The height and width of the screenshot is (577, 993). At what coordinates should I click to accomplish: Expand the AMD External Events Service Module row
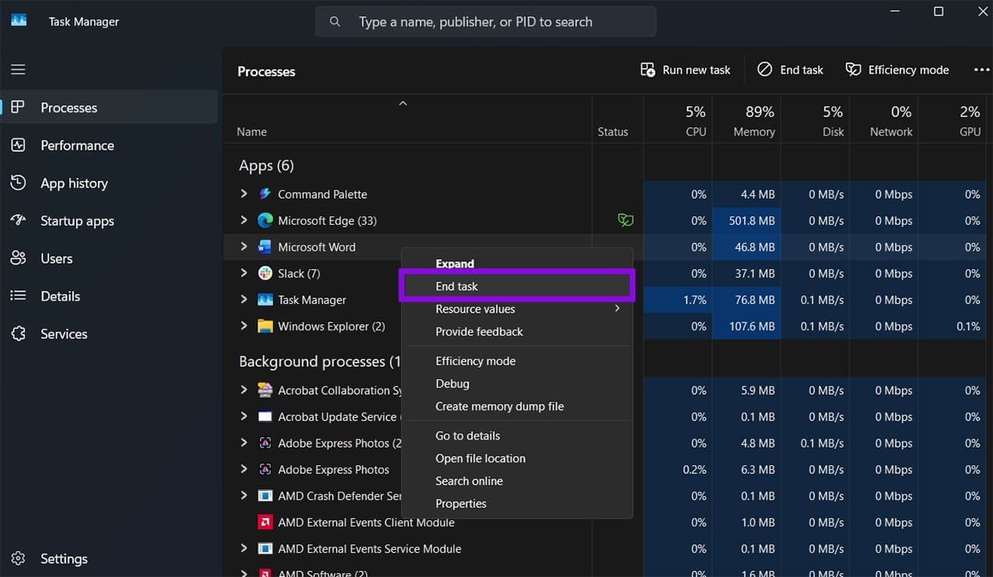[x=244, y=548]
